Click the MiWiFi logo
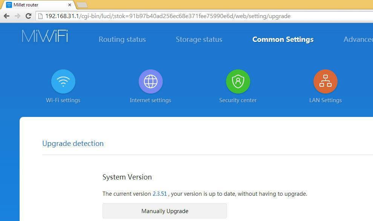This screenshot has width=373, height=221. tap(45, 36)
